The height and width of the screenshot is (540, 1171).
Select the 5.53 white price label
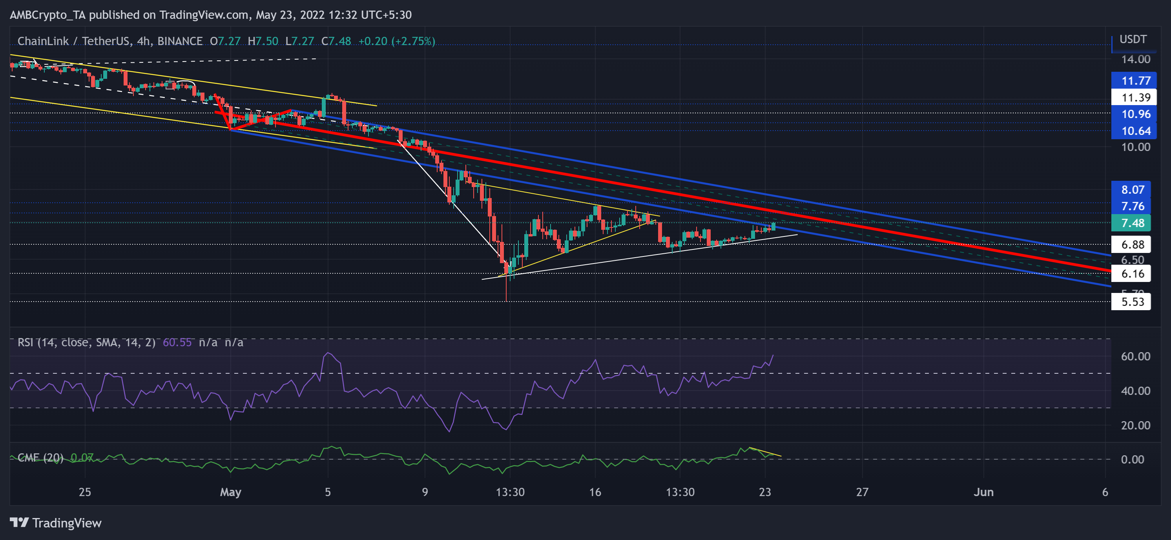click(x=1131, y=302)
